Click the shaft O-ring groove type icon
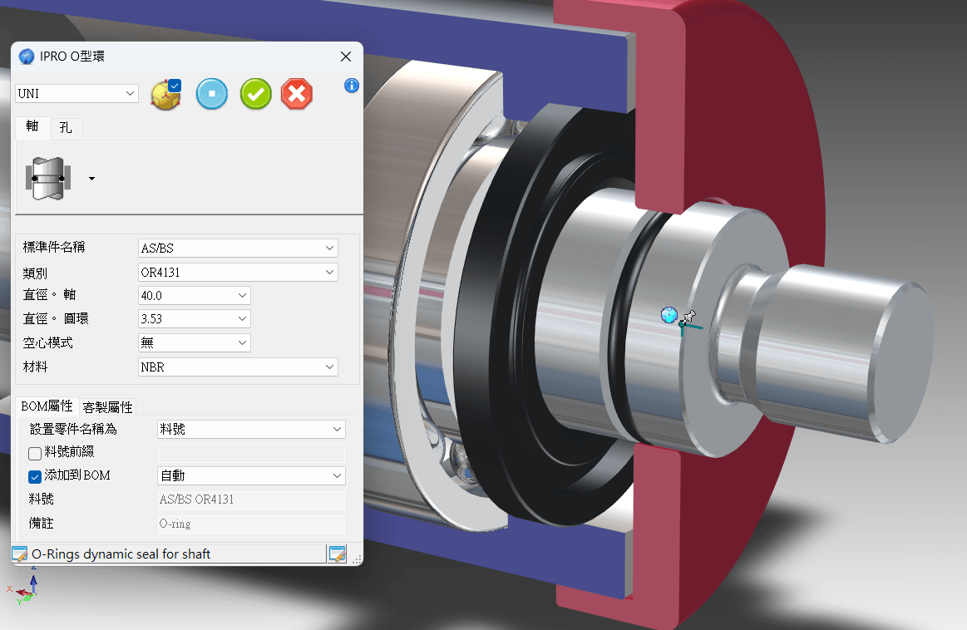This screenshot has width=967, height=630. [47, 178]
